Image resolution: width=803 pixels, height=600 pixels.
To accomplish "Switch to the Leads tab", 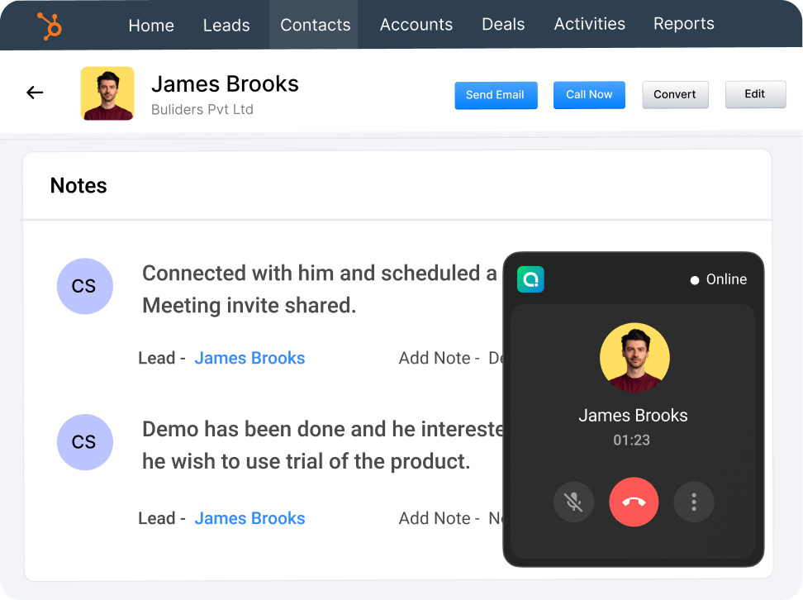I will coord(226,25).
